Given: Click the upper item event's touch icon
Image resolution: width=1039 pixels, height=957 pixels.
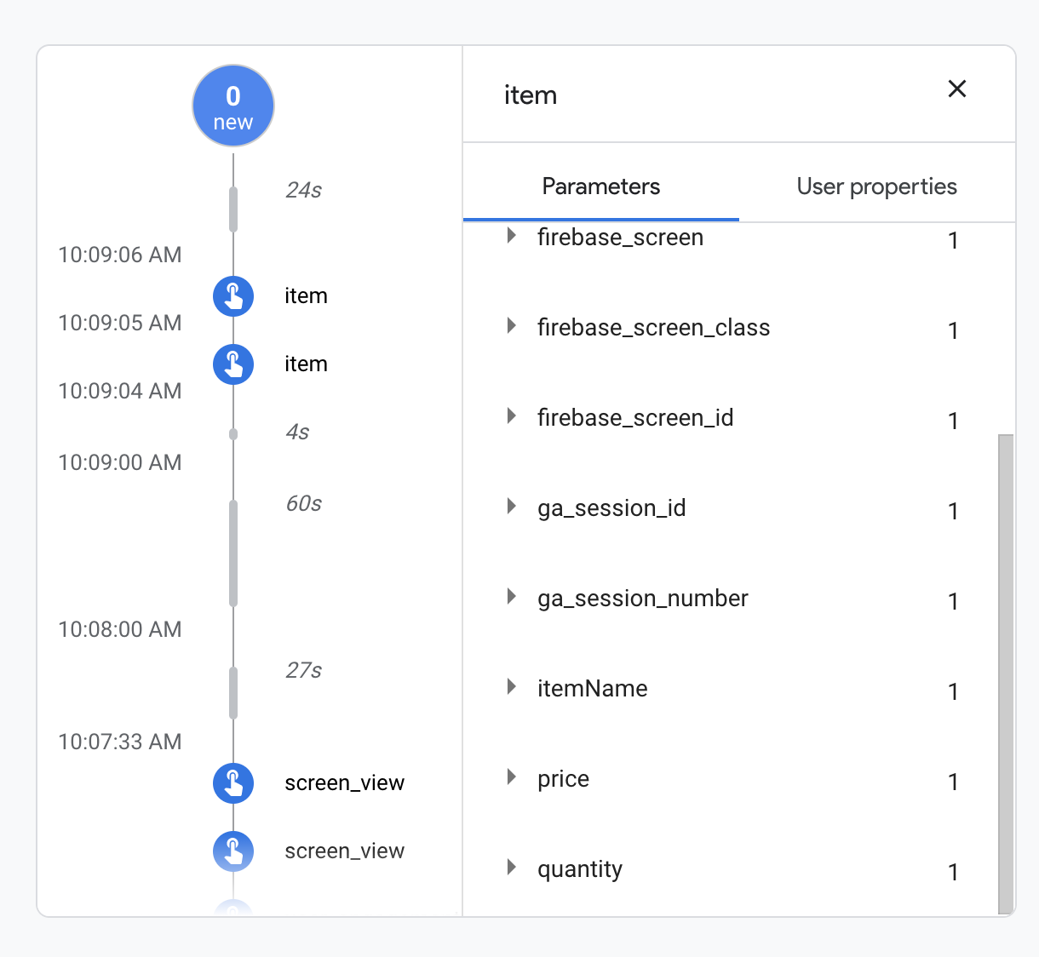Looking at the screenshot, I should (232, 296).
